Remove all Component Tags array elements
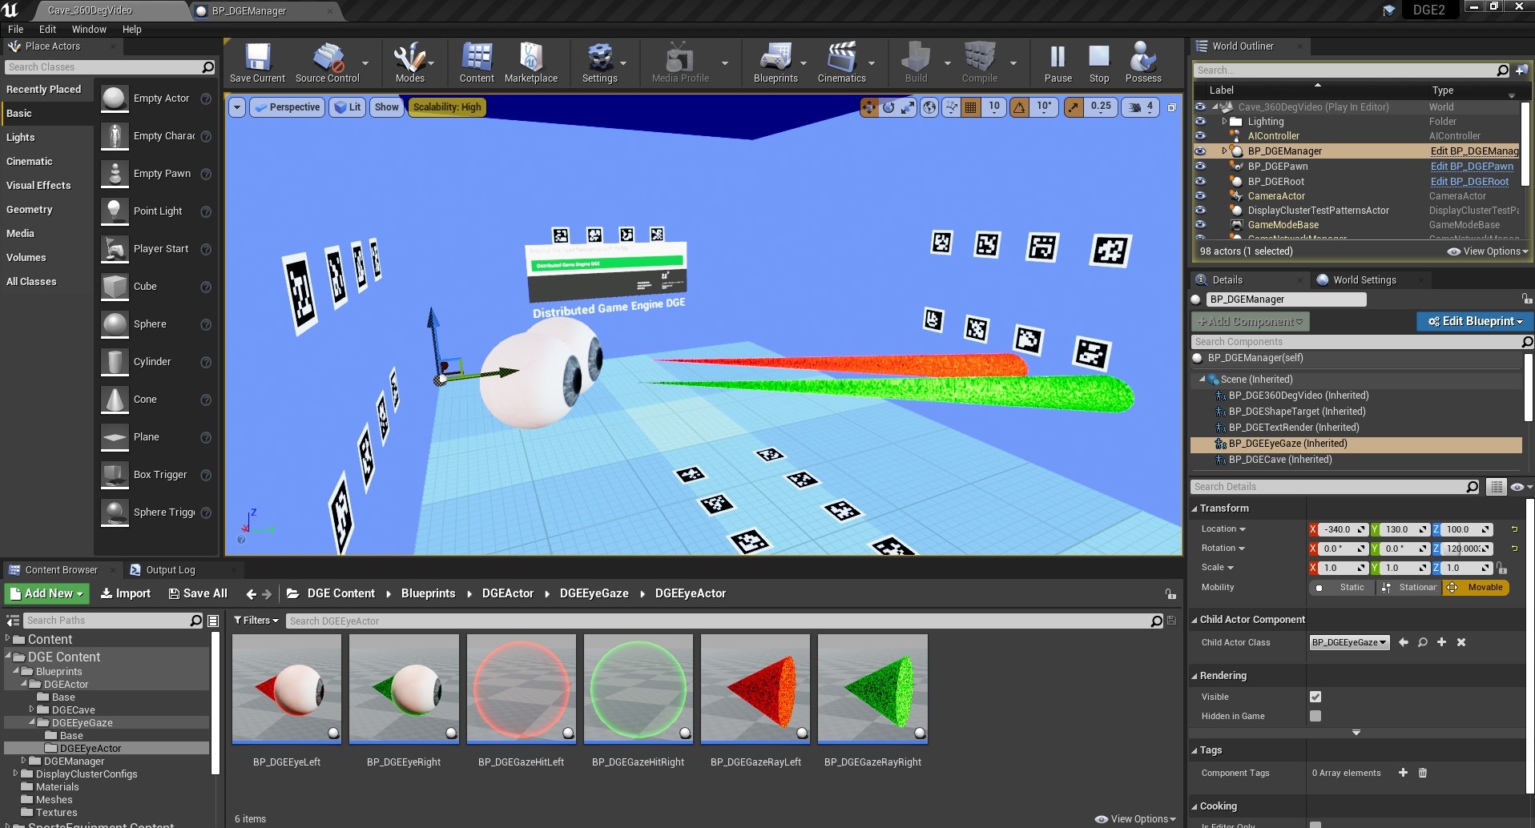 [1423, 773]
